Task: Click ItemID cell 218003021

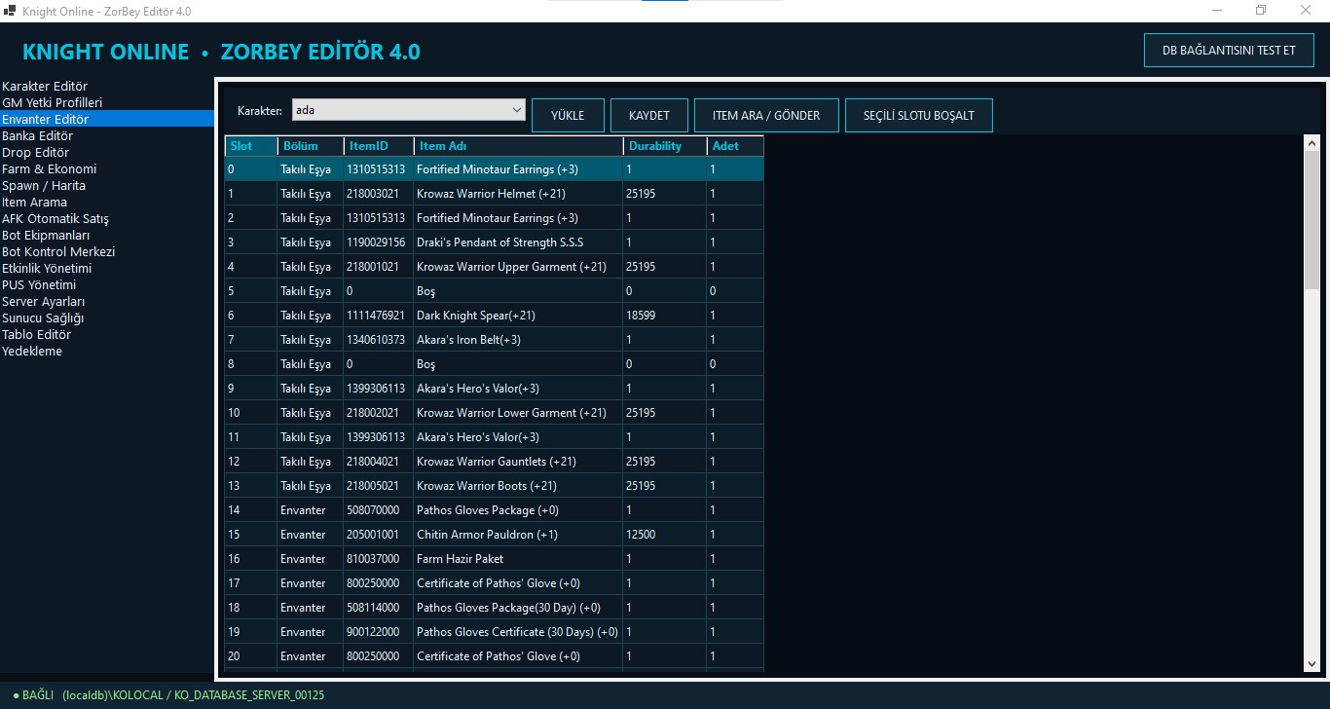Action: [378, 194]
